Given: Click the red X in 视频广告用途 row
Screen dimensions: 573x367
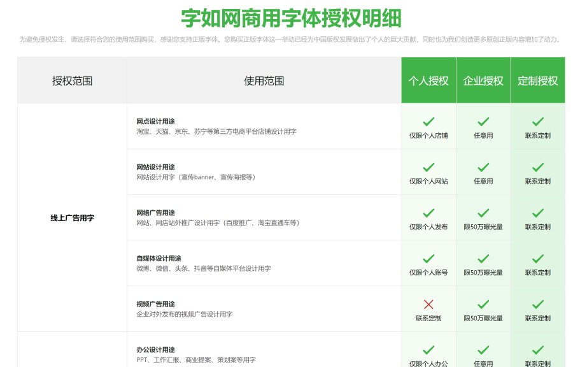Looking at the screenshot, I should pos(428,305).
